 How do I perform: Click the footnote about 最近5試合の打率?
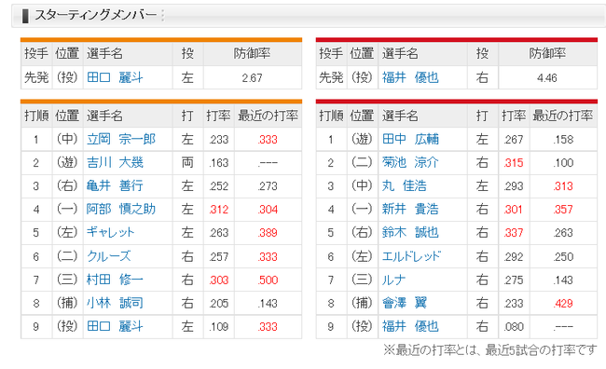click(490, 350)
